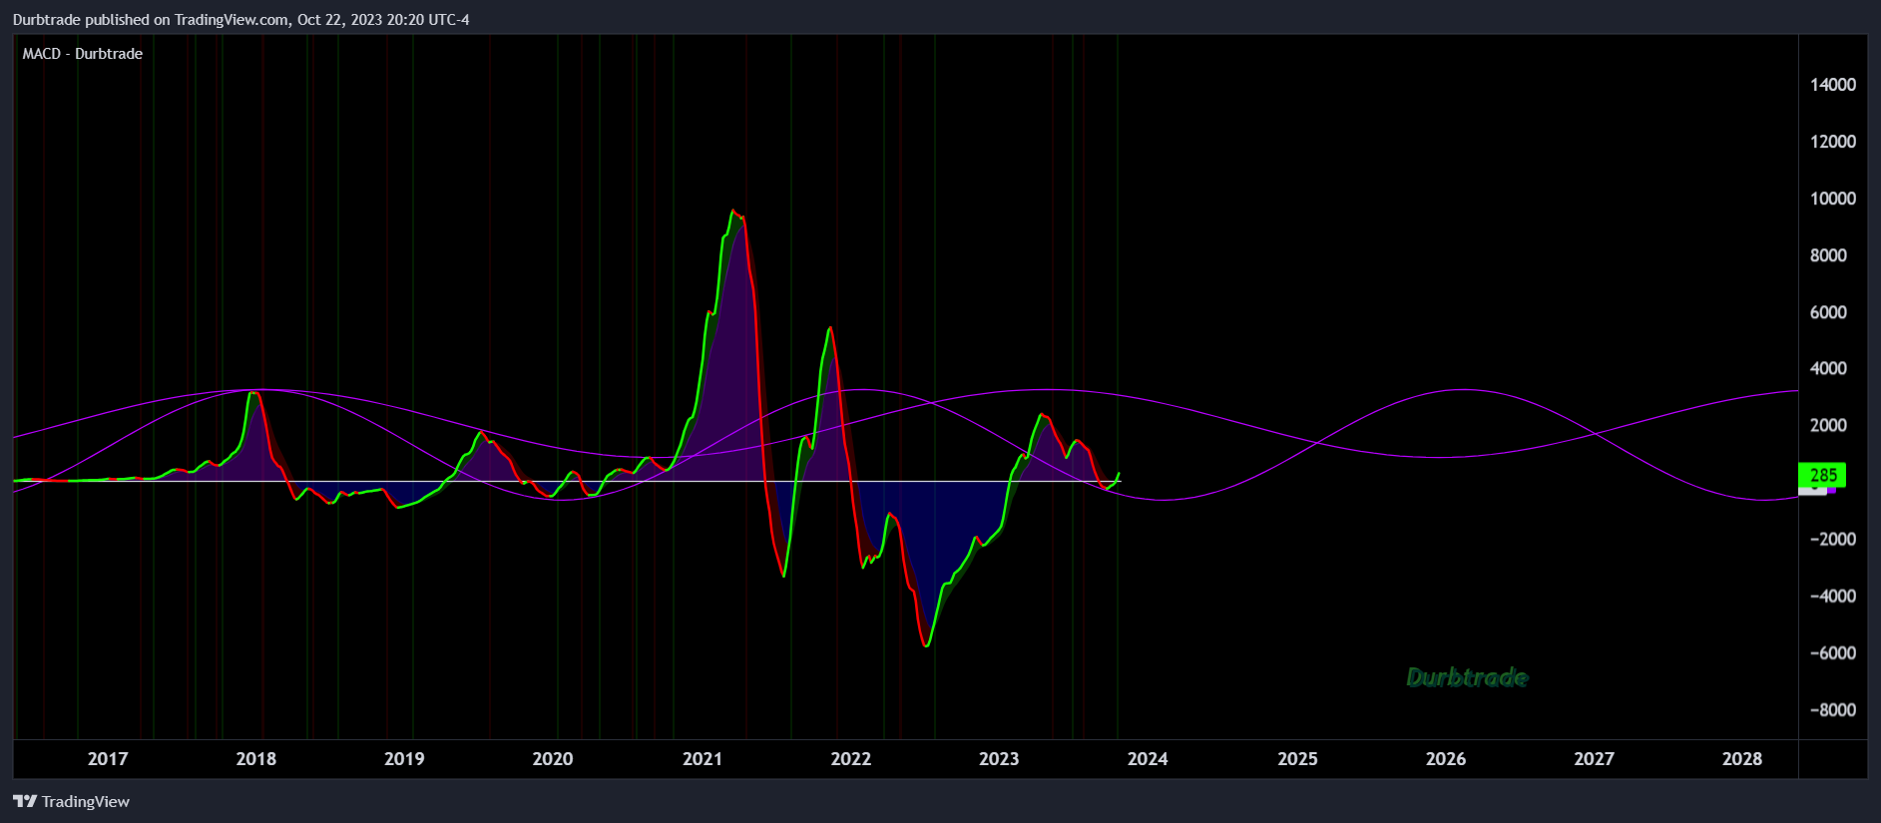Click the TradingView logo icon
This screenshot has height=823, width=1881.
coord(25,801)
